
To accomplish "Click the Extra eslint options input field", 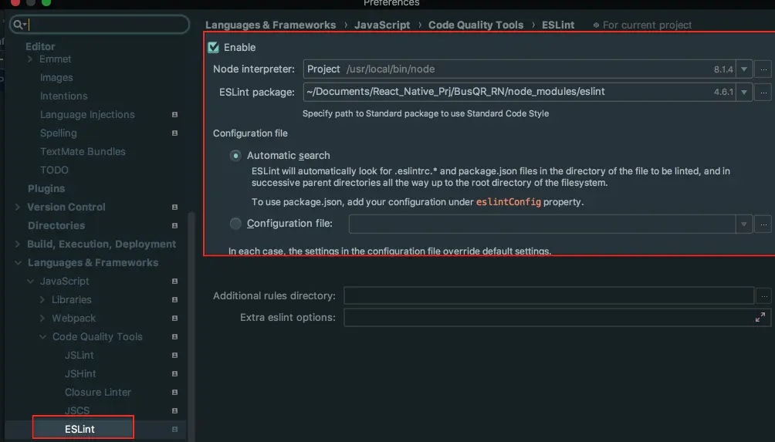I will coord(557,318).
